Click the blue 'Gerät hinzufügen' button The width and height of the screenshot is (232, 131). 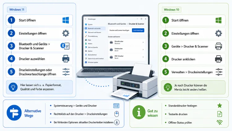click(138, 30)
